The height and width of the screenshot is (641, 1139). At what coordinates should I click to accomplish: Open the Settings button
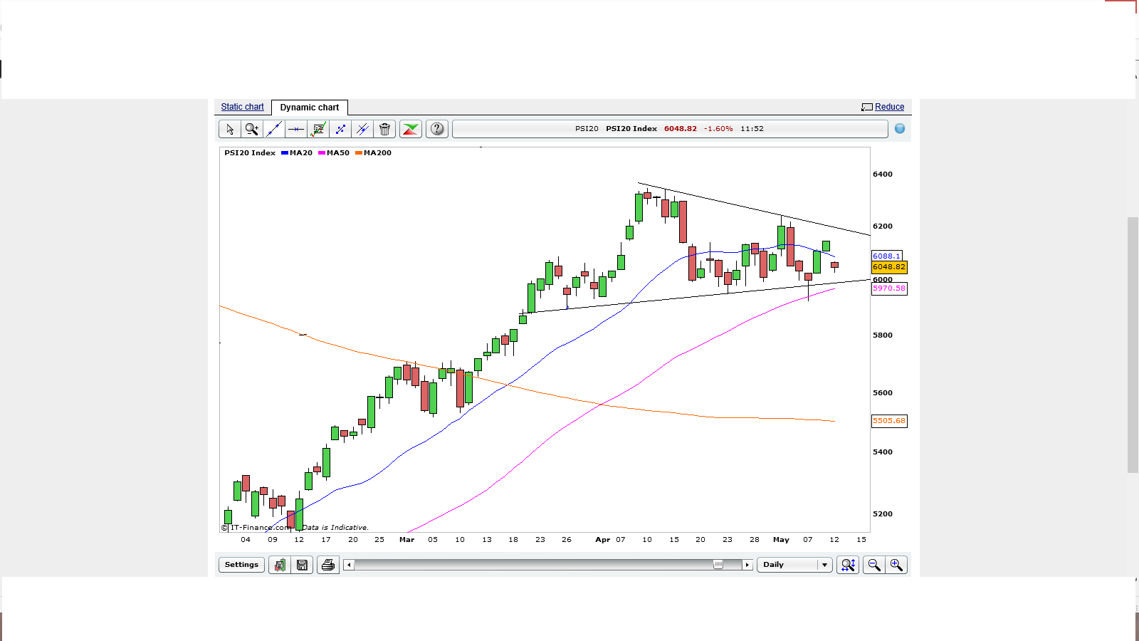pyautogui.click(x=241, y=565)
